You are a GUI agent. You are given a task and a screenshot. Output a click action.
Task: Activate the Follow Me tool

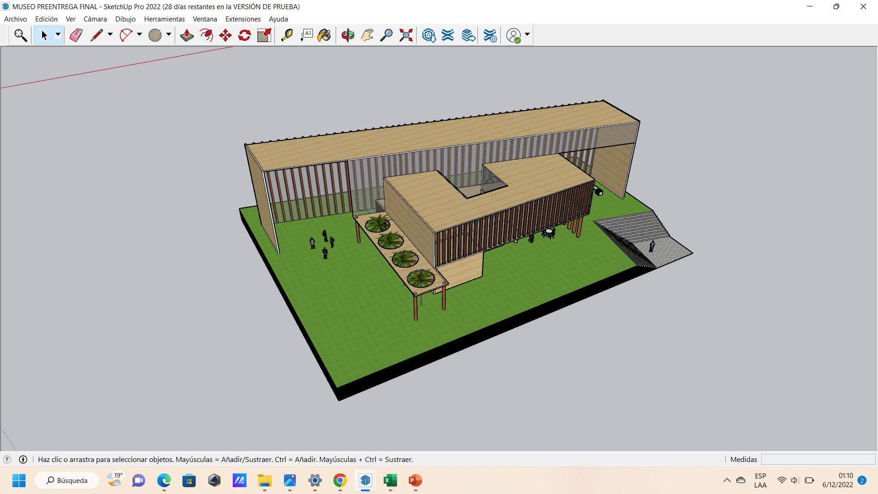tap(206, 35)
